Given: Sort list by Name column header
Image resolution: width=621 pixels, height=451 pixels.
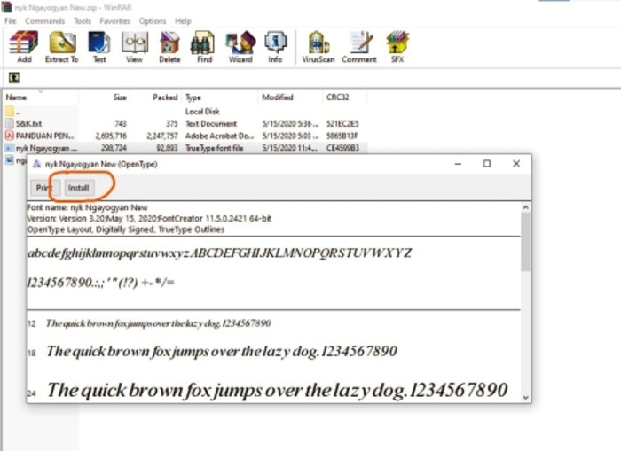Looking at the screenshot, I should (x=41, y=97).
